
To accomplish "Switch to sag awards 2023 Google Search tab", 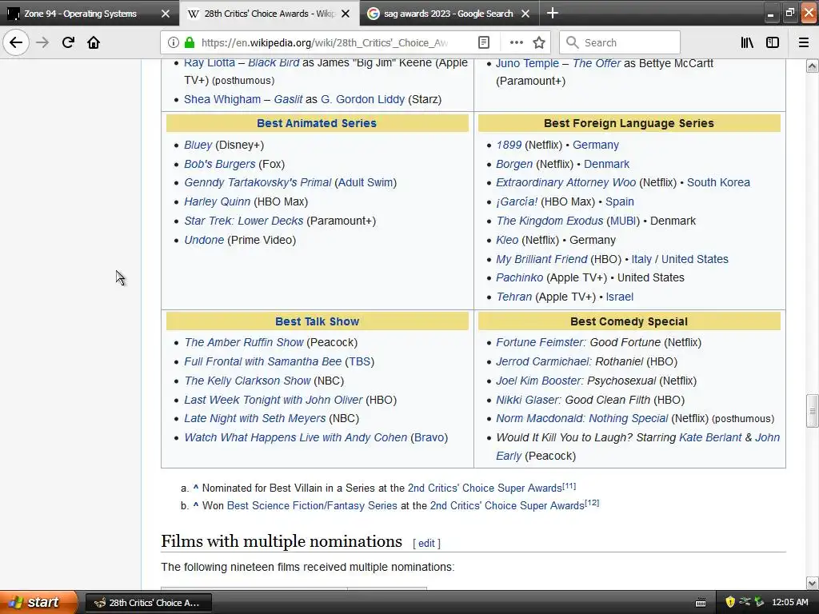I will [x=448, y=14].
